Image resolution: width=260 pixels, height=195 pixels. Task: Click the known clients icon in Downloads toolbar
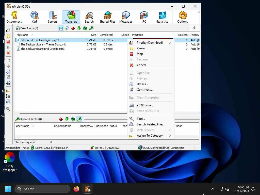pyautogui.click(x=91, y=28)
